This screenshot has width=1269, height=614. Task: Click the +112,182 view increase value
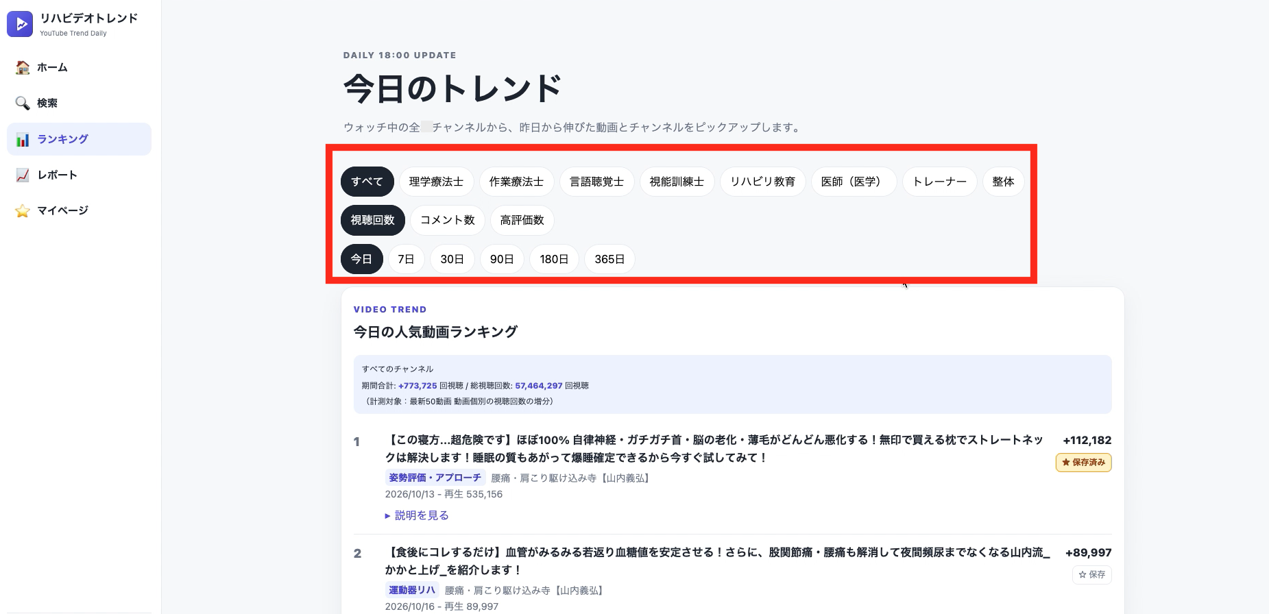tap(1087, 441)
